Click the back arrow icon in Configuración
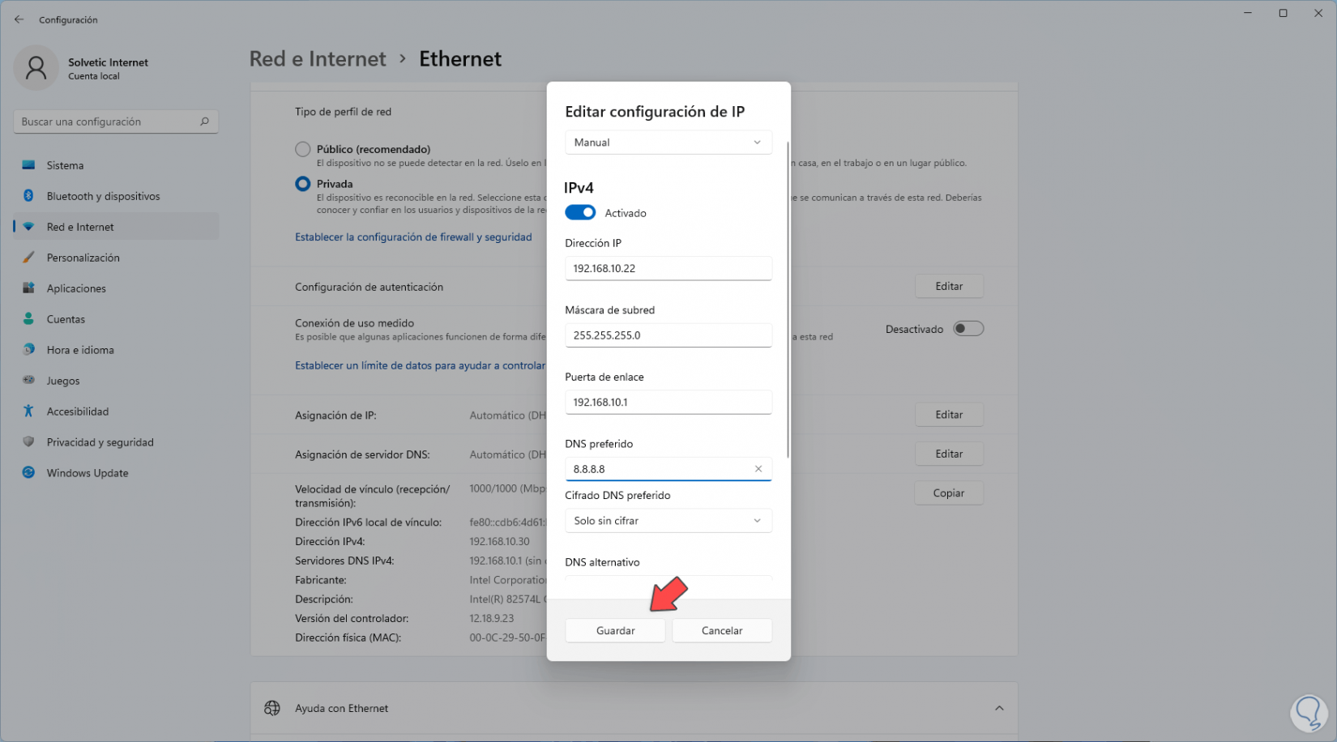1337x742 pixels. (19, 19)
